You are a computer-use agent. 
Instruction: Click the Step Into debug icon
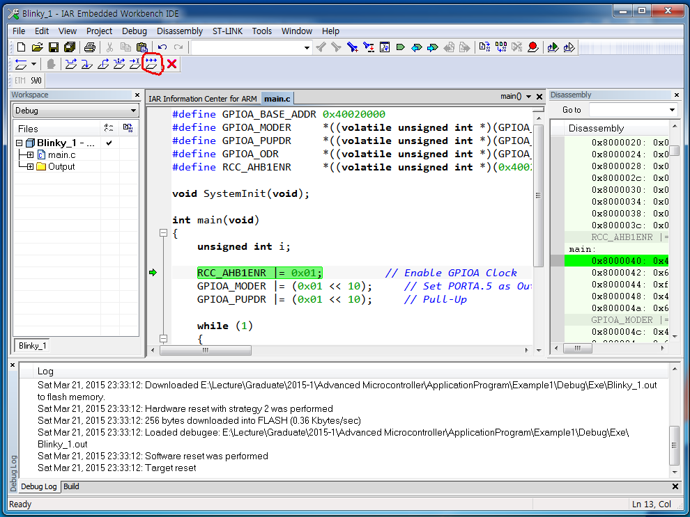(87, 64)
